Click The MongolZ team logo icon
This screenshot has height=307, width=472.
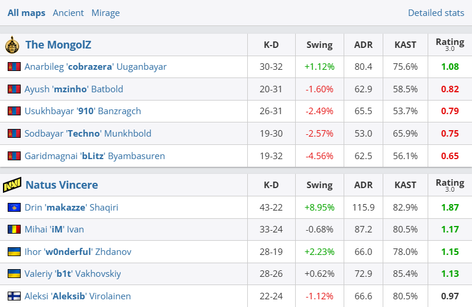[x=12, y=45]
